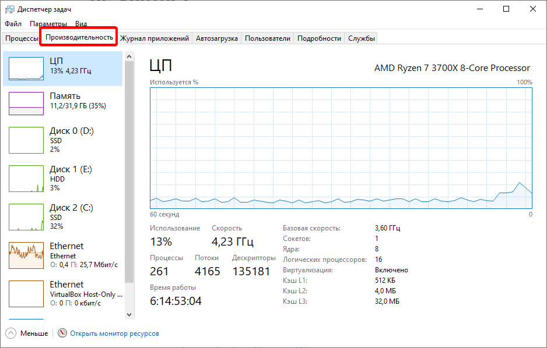Click the AMD Ryzen 7 3700X processor name
The height and width of the screenshot is (348, 547).
tap(452, 68)
